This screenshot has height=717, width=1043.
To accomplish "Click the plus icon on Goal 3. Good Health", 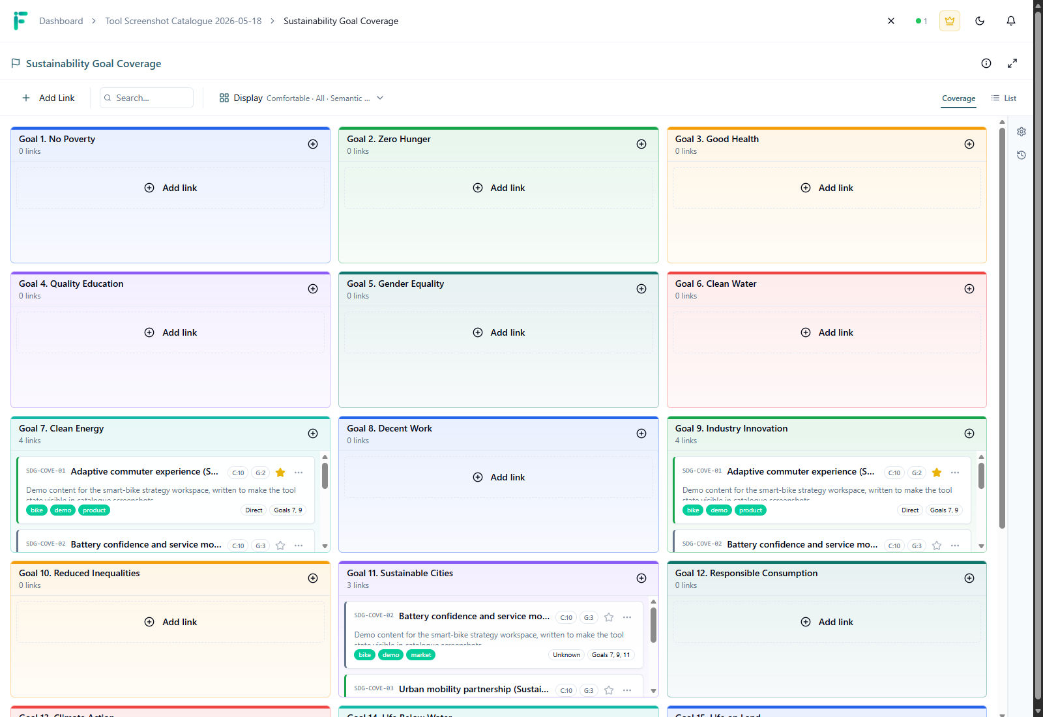I will point(969,144).
